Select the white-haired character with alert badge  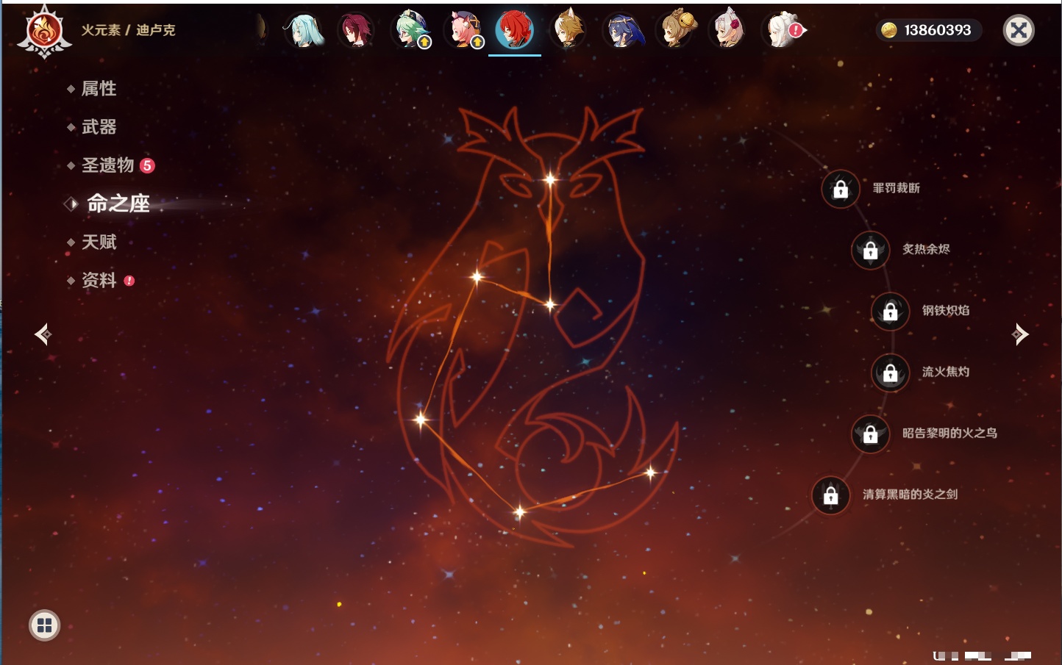point(782,31)
